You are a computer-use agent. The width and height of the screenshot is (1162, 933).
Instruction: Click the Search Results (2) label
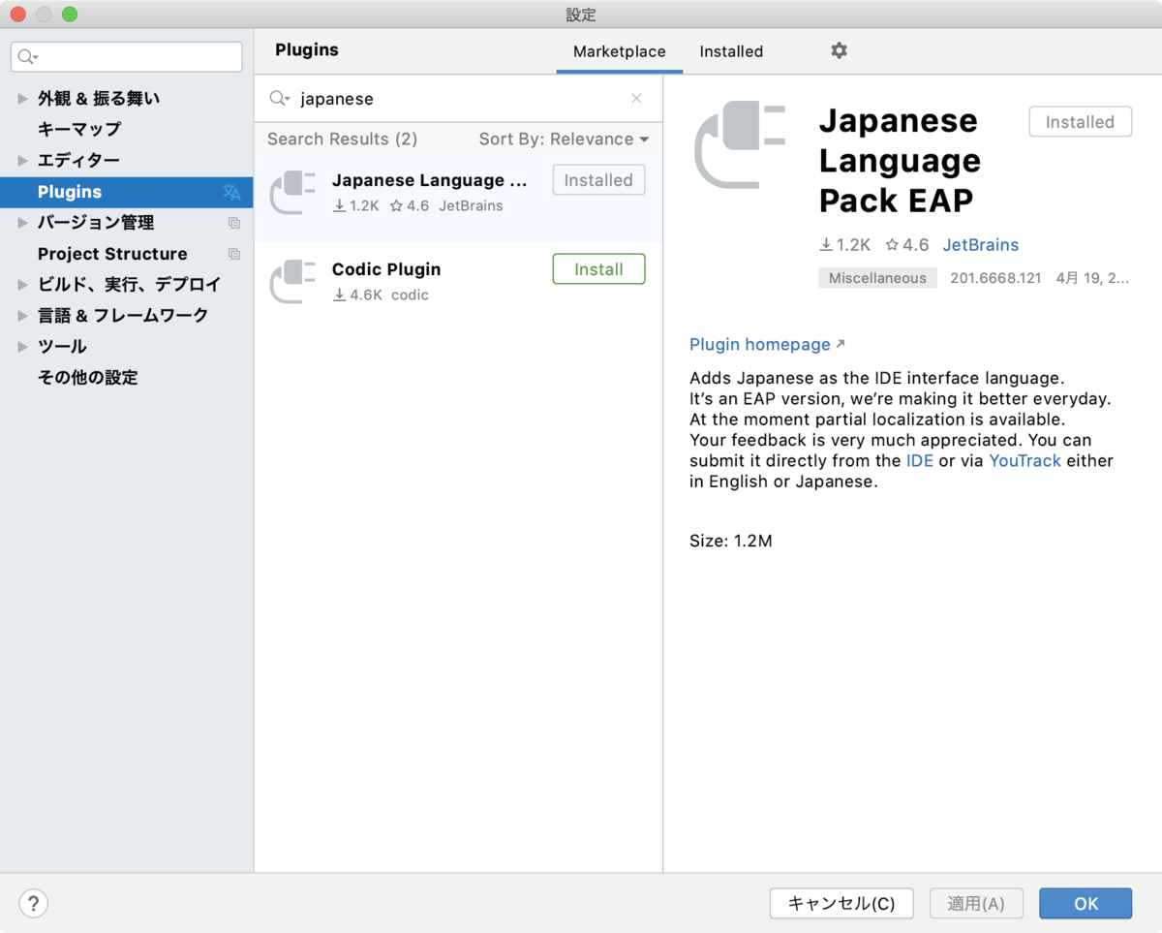click(x=342, y=140)
